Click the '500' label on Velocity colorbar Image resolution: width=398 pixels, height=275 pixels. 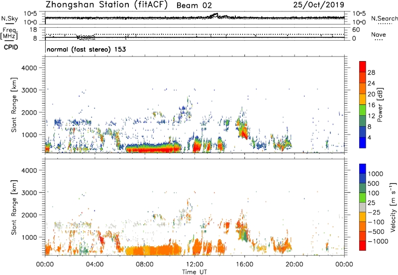click(374, 183)
